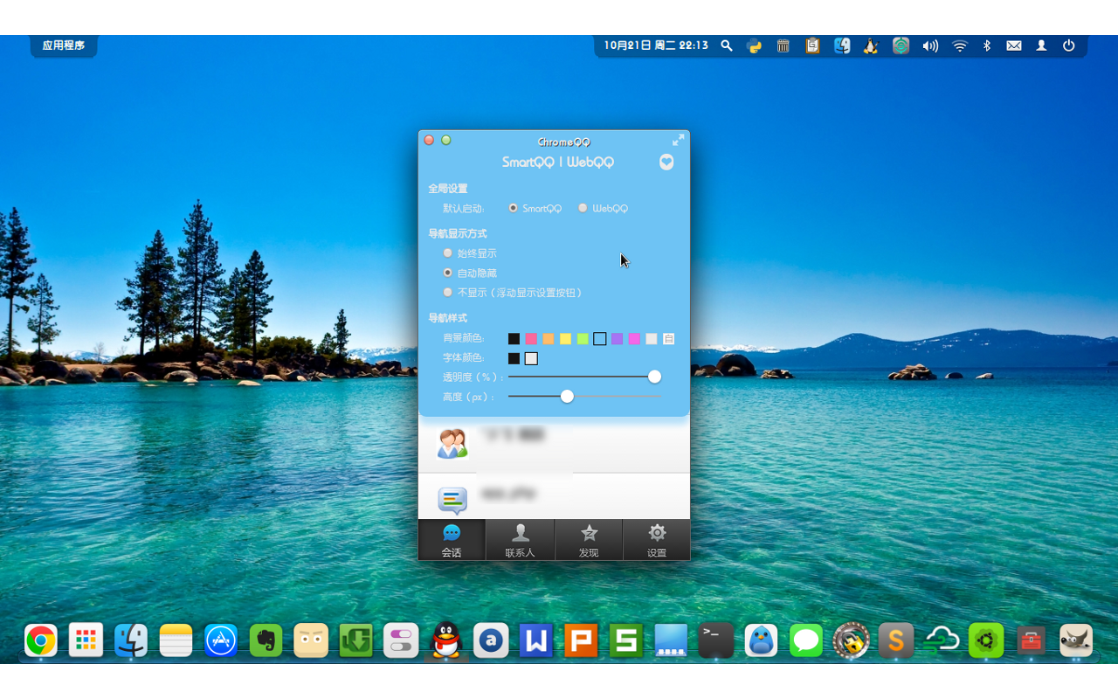Set font color to black swatch

click(514, 358)
